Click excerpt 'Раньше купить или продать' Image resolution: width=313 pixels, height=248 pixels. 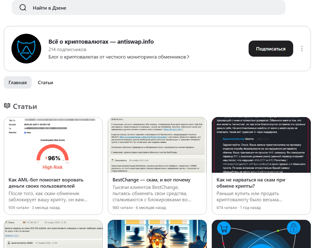(x=249, y=197)
